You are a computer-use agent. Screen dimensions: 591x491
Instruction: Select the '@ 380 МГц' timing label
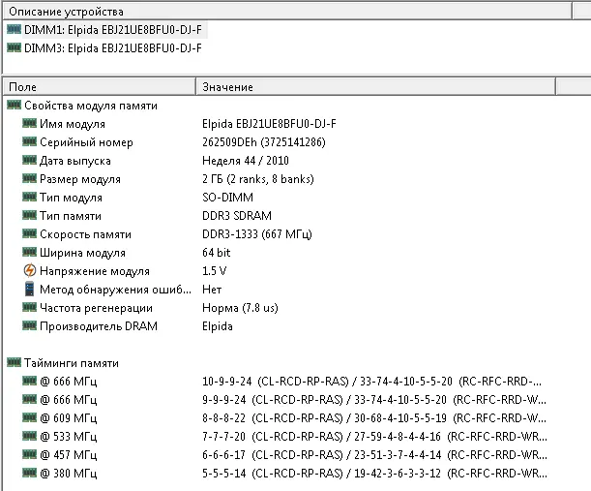click(69, 474)
